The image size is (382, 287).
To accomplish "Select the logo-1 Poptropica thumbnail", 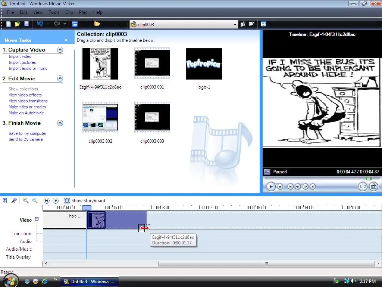I will pos(204,64).
